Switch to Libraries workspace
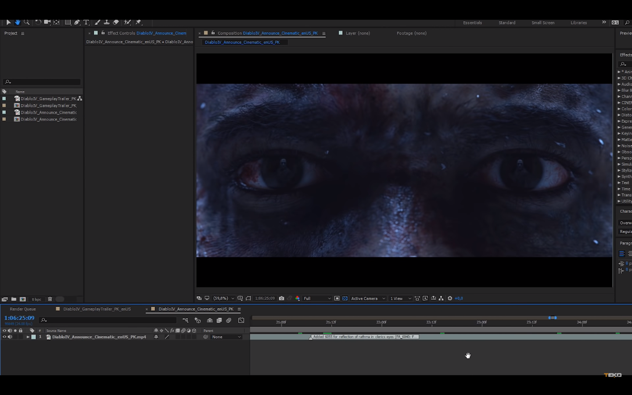The image size is (632, 395). (578, 23)
